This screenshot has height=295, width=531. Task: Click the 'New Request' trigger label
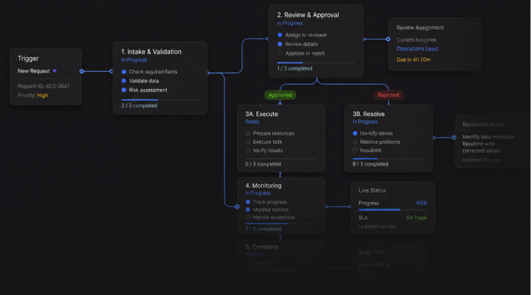pyautogui.click(x=34, y=71)
